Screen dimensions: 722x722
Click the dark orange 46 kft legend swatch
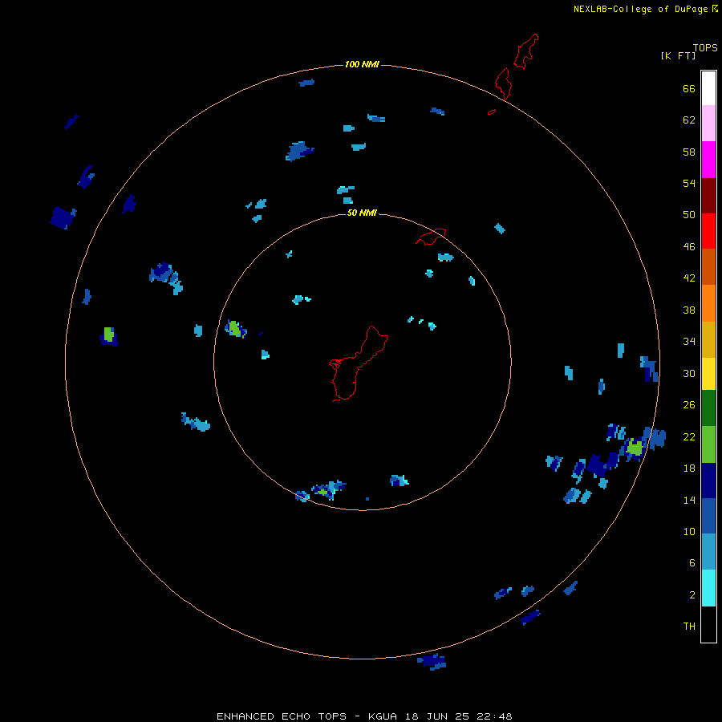click(708, 266)
